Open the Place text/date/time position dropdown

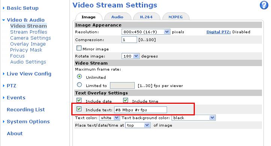click(138, 125)
